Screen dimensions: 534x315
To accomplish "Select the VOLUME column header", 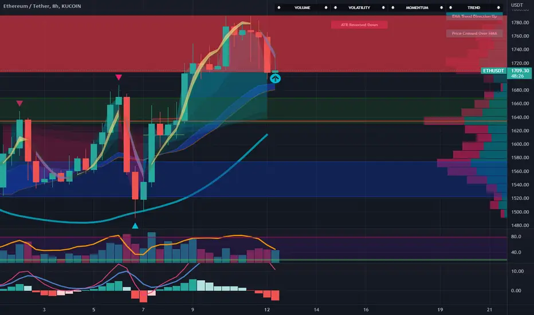I will 303,7.
